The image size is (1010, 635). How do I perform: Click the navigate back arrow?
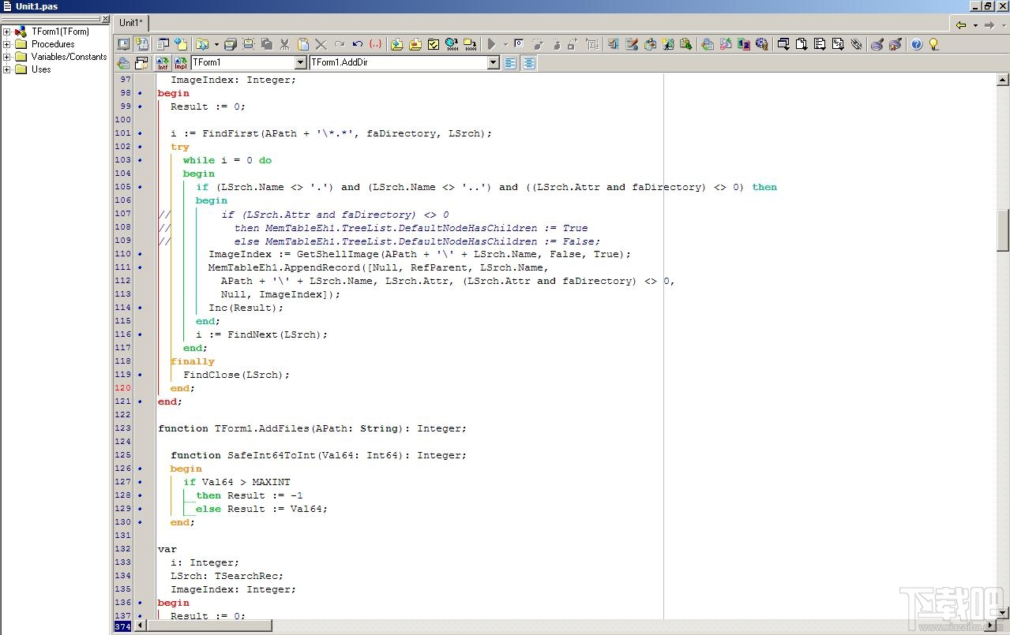960,25
